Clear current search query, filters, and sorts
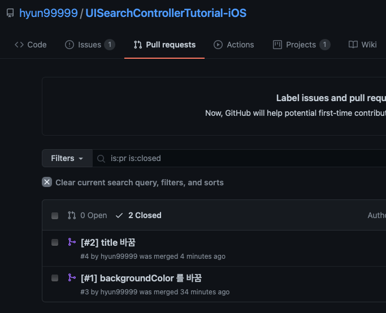This screenshot has width=386, height=313. coord(133,182)
